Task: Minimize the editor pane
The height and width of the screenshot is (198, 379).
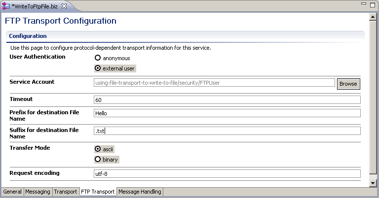Action: point(365,4)
